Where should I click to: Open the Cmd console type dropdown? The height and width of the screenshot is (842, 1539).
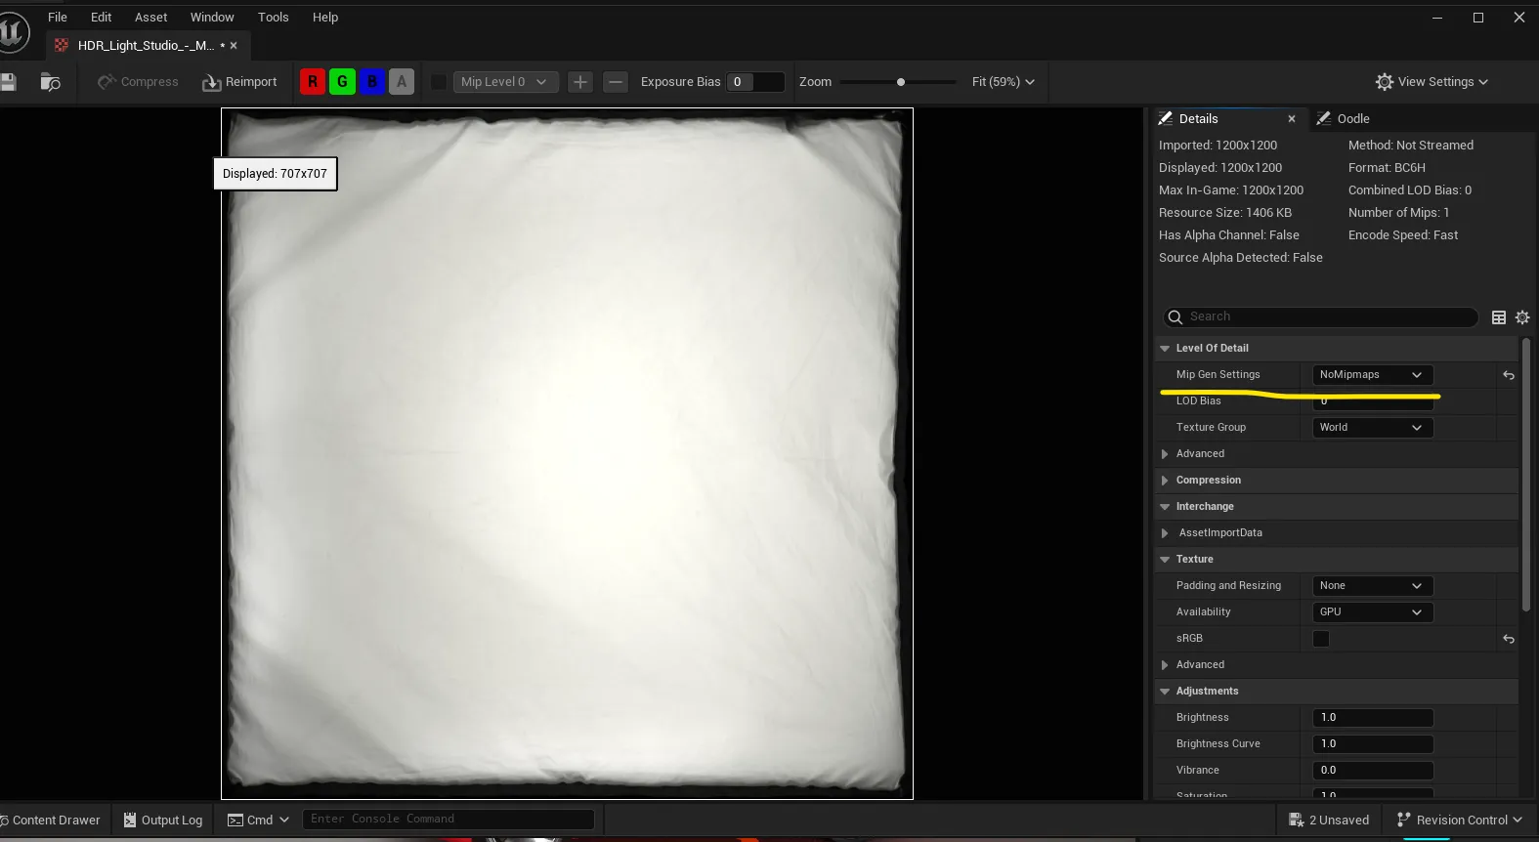(x=259, y=821)
